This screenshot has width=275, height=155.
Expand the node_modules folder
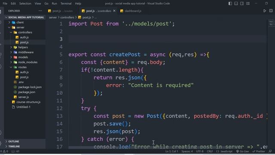click(x=24, y=62)
